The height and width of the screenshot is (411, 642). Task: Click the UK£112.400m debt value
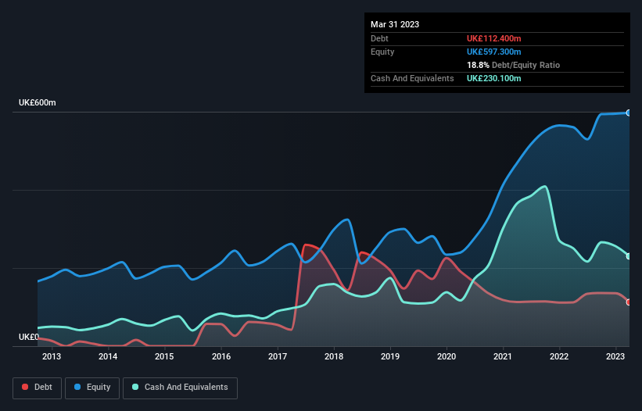493,38
